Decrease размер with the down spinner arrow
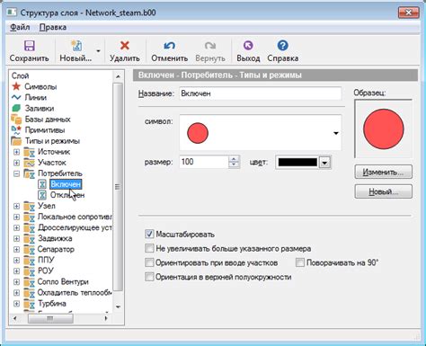Screen dimensions: 426x346 [234, 164]
